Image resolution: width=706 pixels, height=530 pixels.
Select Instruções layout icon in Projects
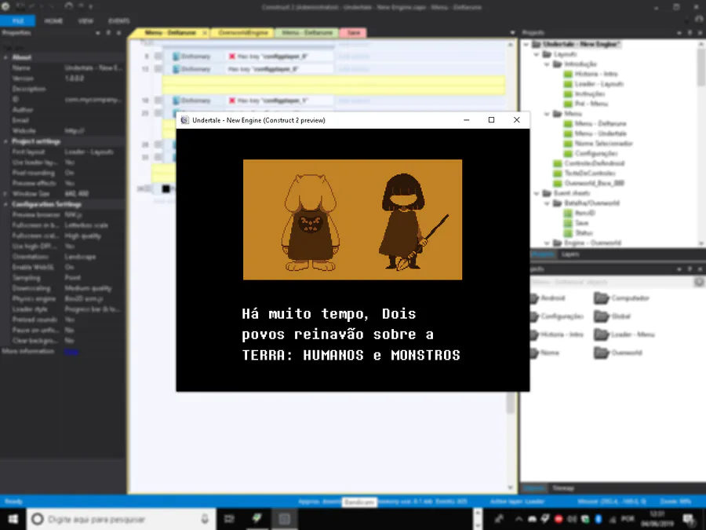[x=568, y=93]
